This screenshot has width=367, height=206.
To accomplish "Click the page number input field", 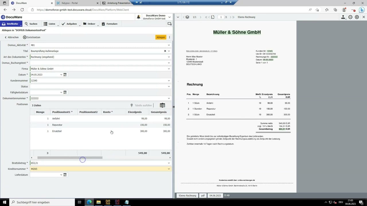I will (x=221, y=17).
